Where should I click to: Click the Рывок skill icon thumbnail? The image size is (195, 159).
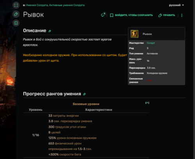point(135,34)
